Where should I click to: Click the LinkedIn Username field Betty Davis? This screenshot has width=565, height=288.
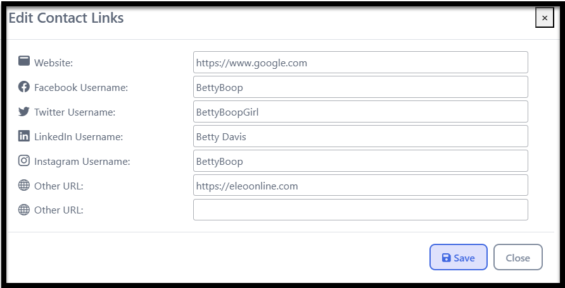point(360,136)
